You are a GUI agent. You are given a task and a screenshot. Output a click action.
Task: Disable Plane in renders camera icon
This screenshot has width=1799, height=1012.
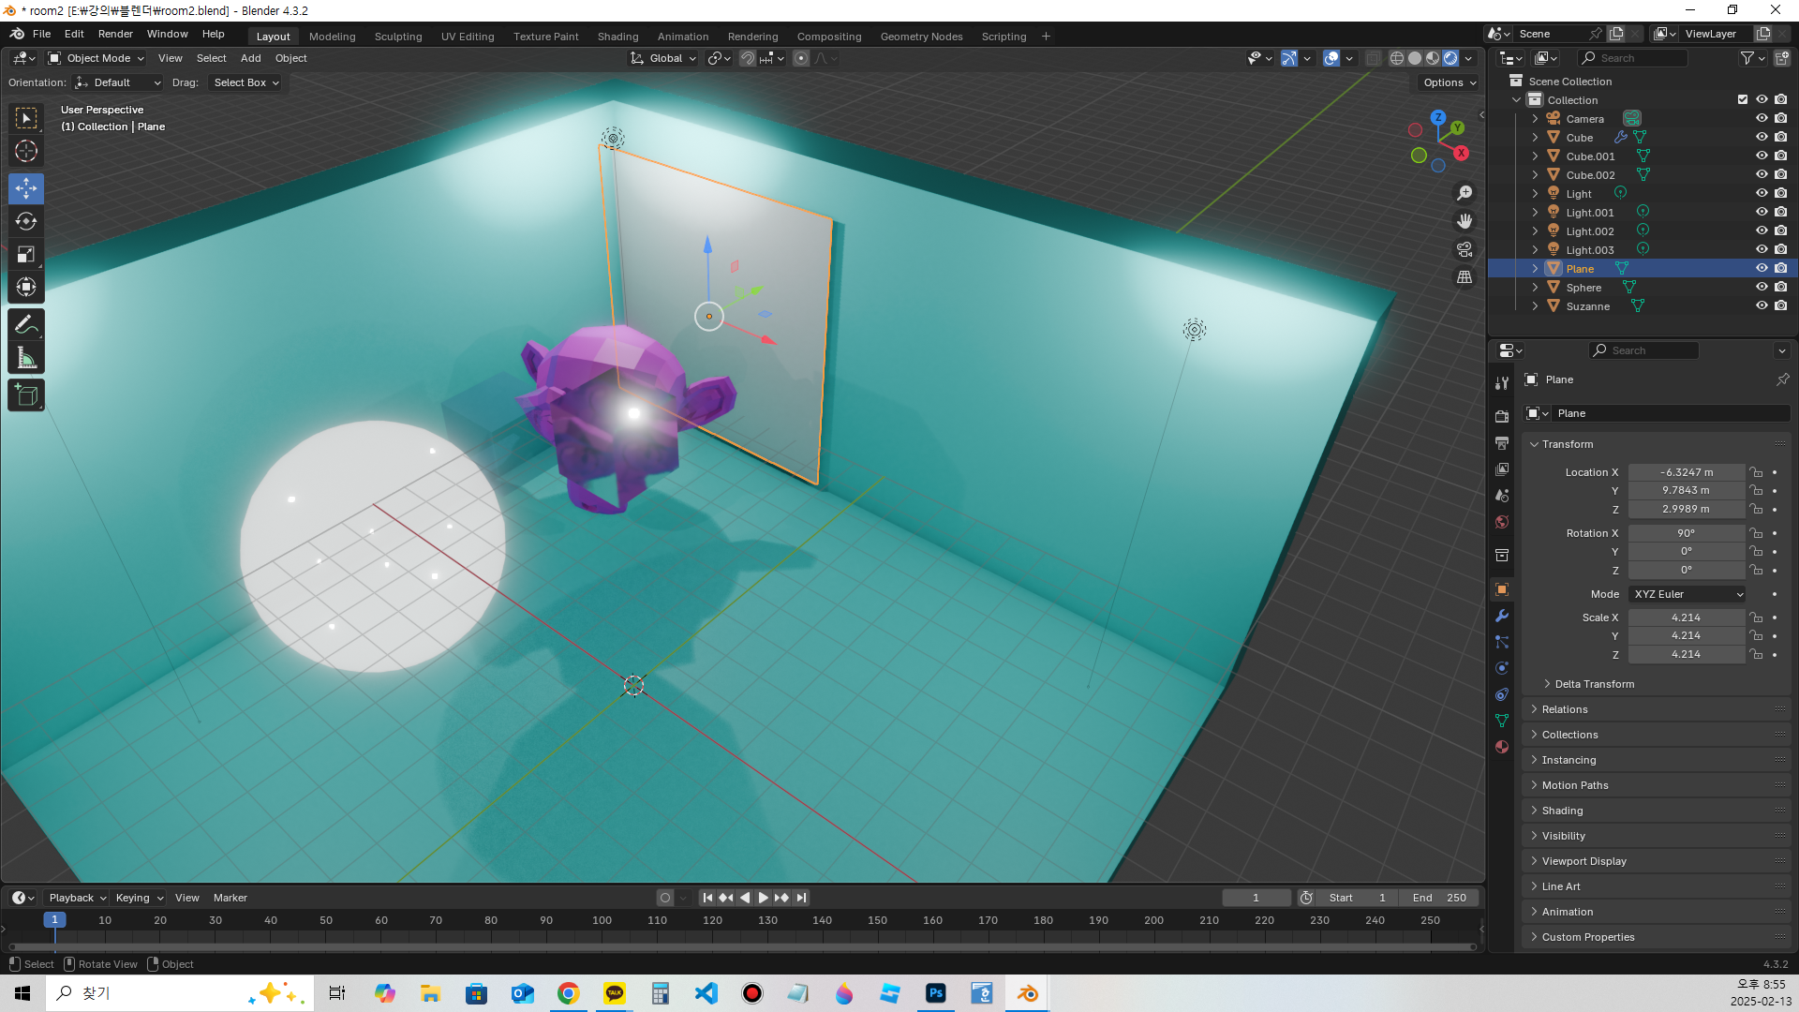[x=1780, y=268]
